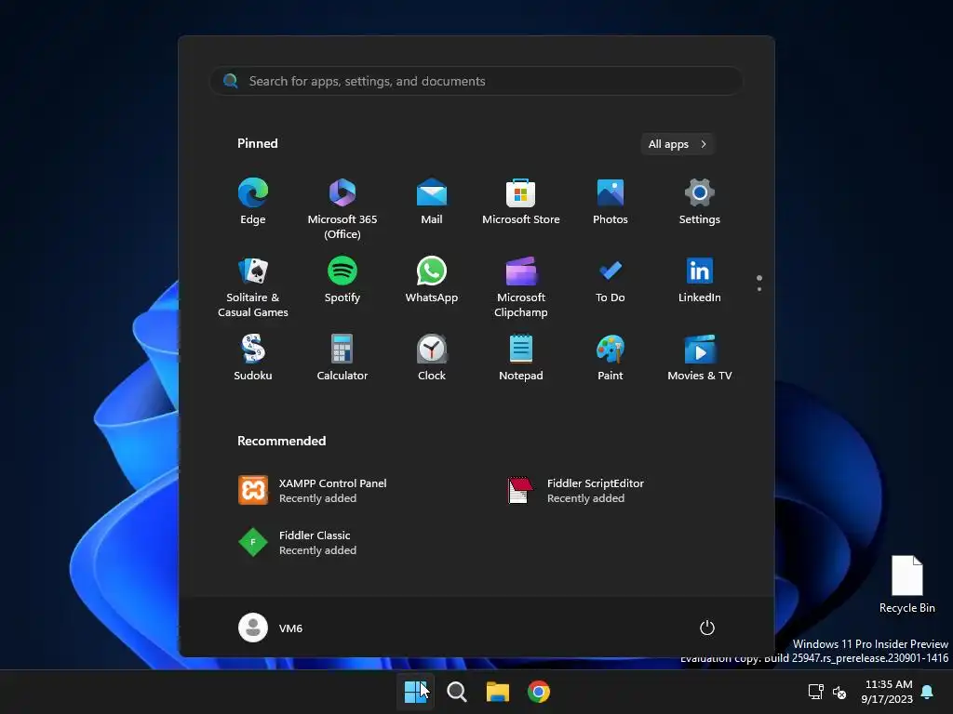The image size is (953, 714).
Task: Open notifications bell in system tray
Action: click(928, 692)
